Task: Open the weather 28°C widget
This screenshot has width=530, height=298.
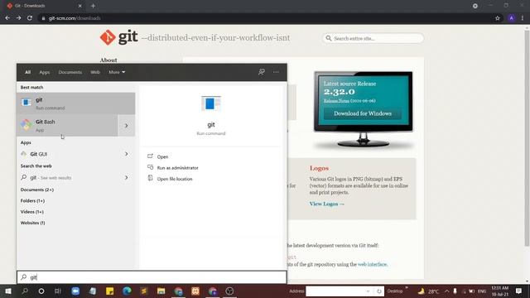Action: [x=428, y=291]
